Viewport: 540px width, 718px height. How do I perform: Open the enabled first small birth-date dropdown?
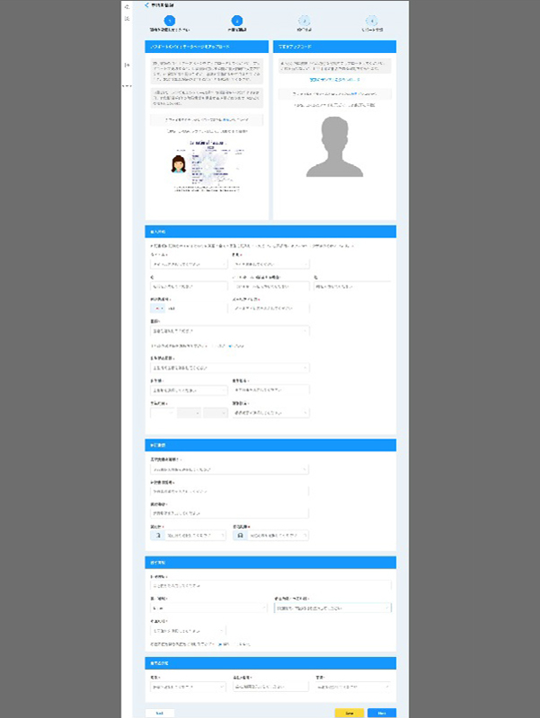(x=163, y=413)
